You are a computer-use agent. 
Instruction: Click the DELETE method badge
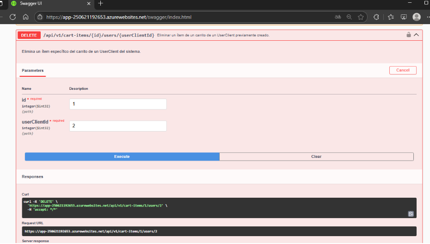pos(29,35)
